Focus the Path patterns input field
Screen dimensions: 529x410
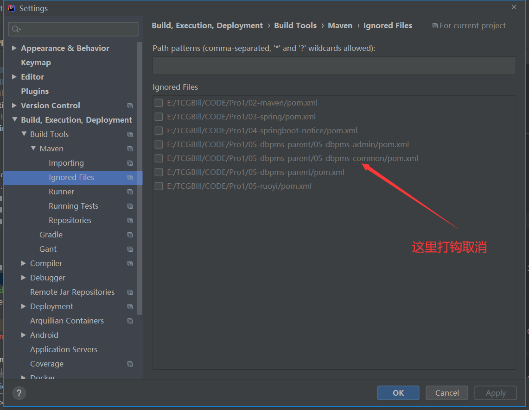click(334, 66)
